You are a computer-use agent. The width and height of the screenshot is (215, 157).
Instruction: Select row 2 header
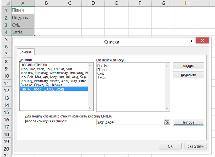coord(6,18)
